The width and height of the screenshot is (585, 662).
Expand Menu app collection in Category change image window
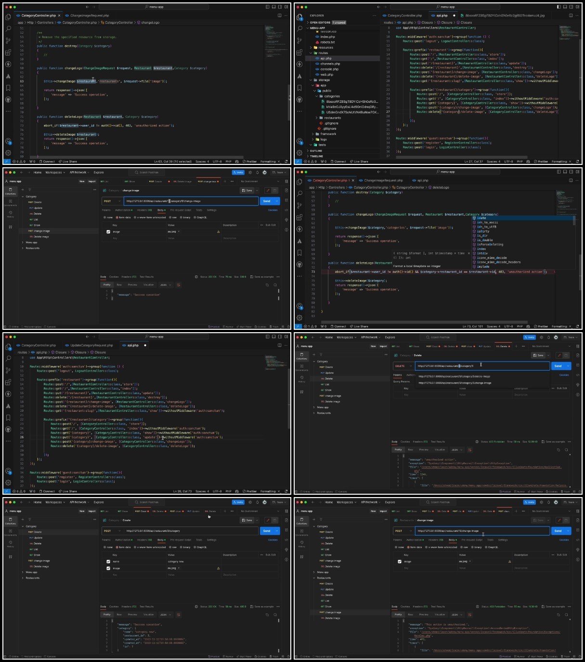23,243
